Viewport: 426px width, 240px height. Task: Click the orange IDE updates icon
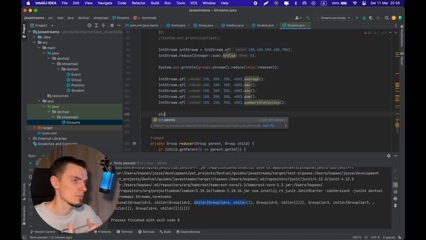393,18
